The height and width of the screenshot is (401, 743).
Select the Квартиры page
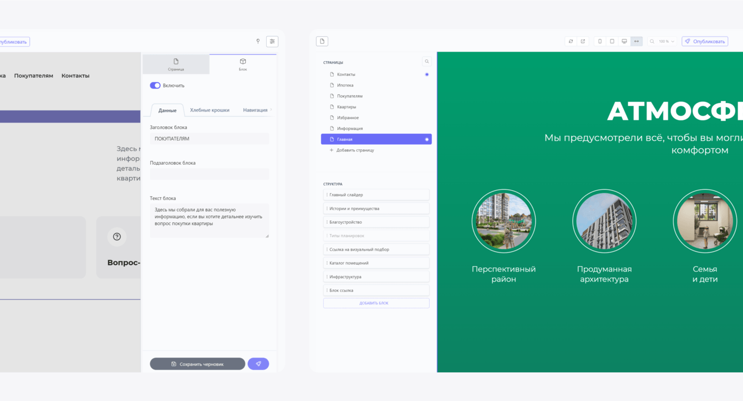376,107
